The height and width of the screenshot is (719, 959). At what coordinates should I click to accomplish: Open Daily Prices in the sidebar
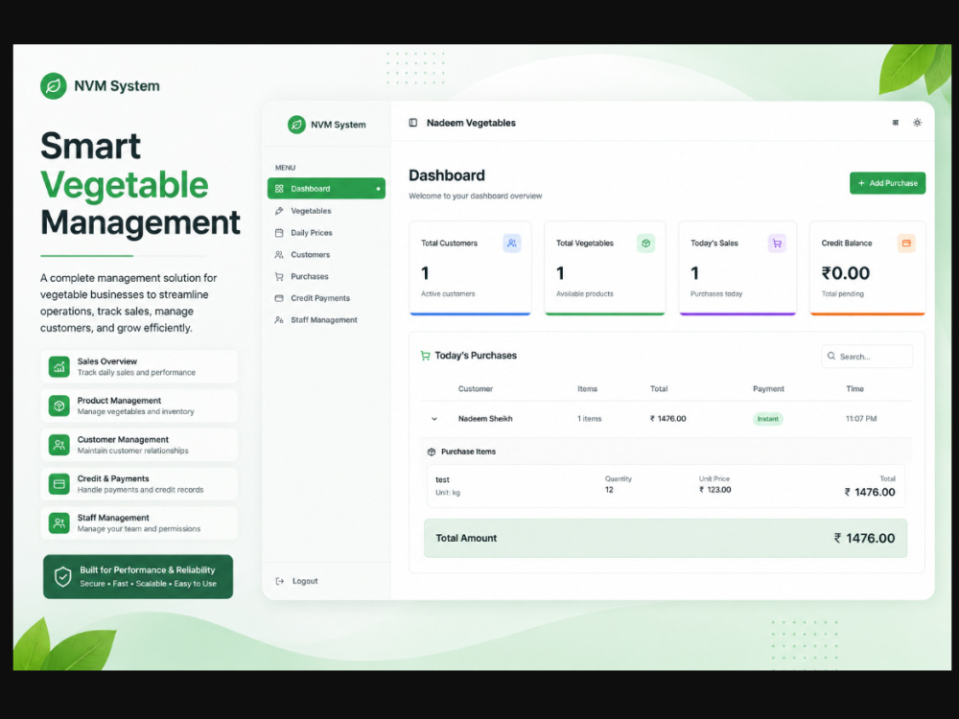(x=326, y=233)
